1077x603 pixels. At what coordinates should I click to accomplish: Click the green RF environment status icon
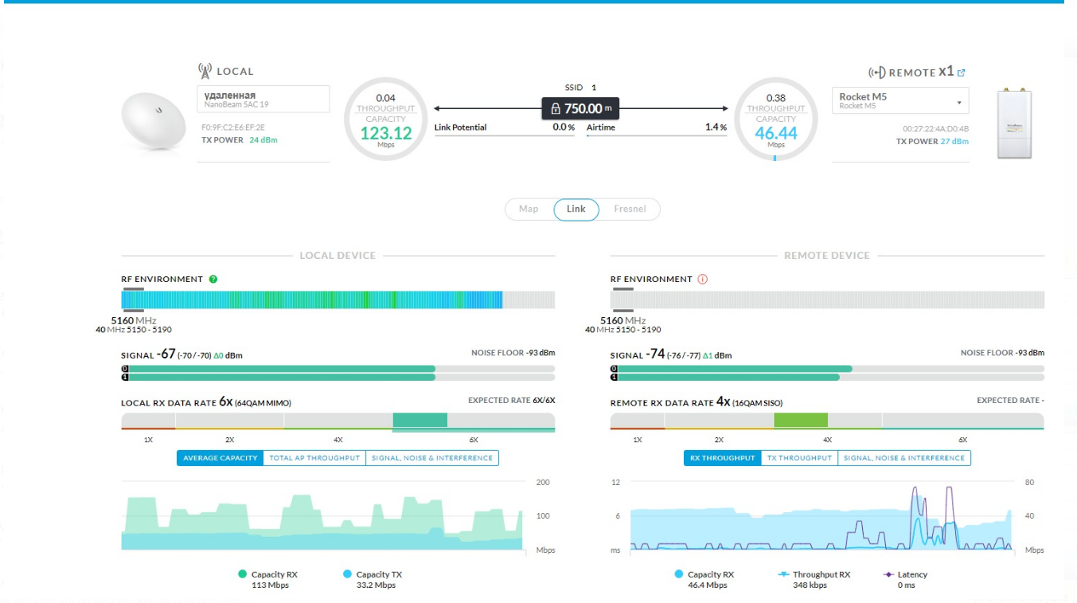point(213,279)
